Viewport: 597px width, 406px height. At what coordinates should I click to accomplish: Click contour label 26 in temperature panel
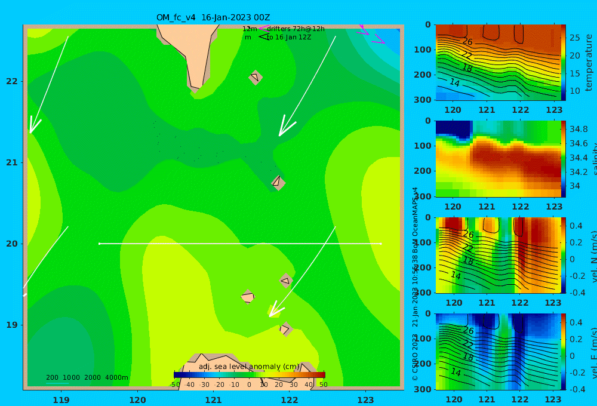coord(467,42)
